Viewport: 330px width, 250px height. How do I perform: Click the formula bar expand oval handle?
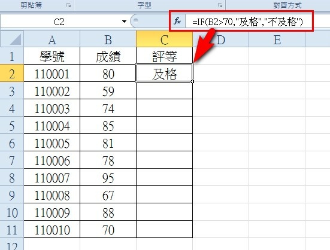tap(136, 20)
